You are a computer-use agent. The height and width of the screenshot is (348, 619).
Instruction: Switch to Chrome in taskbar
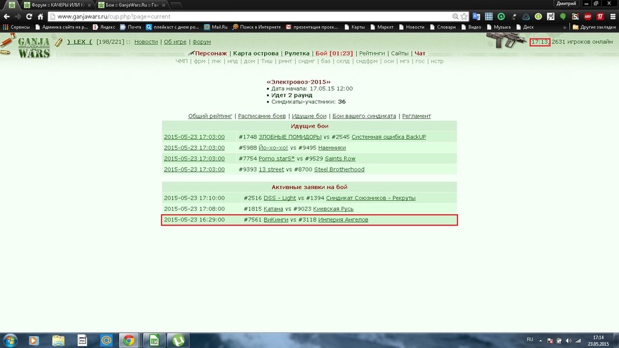128,340
